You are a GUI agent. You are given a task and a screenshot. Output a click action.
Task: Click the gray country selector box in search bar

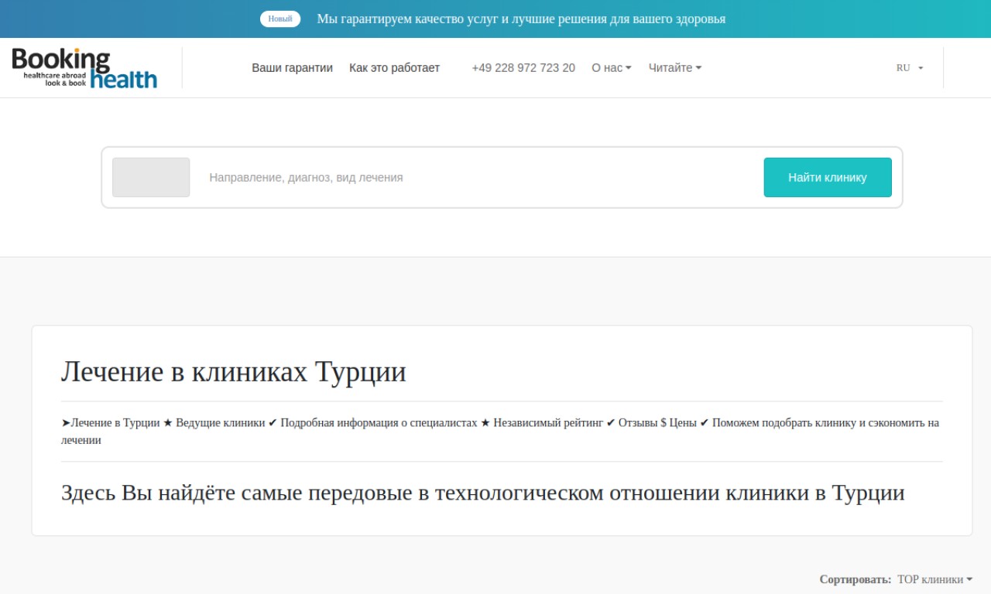(x=151, y=177)
